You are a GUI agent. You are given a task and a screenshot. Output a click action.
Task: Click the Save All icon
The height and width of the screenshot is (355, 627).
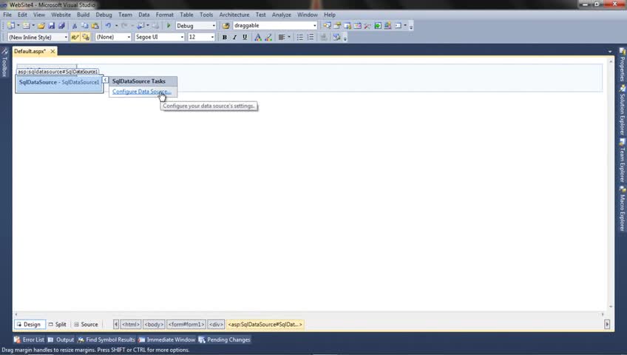pyautogui.click(x=61, y=26)
